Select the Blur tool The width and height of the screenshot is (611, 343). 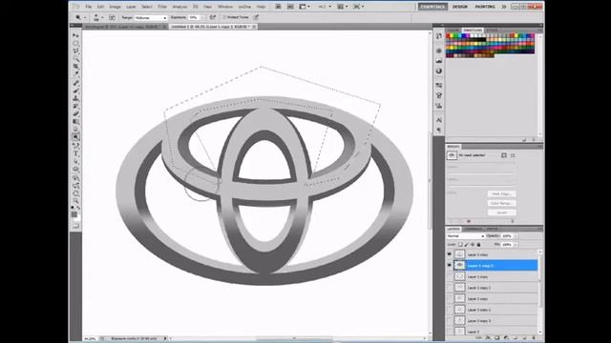[x=75, y=130]
